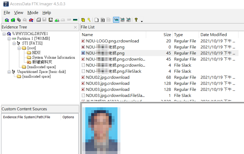
Task: Close the Evidence Tree panel
Action: click(x=75, y=27)
